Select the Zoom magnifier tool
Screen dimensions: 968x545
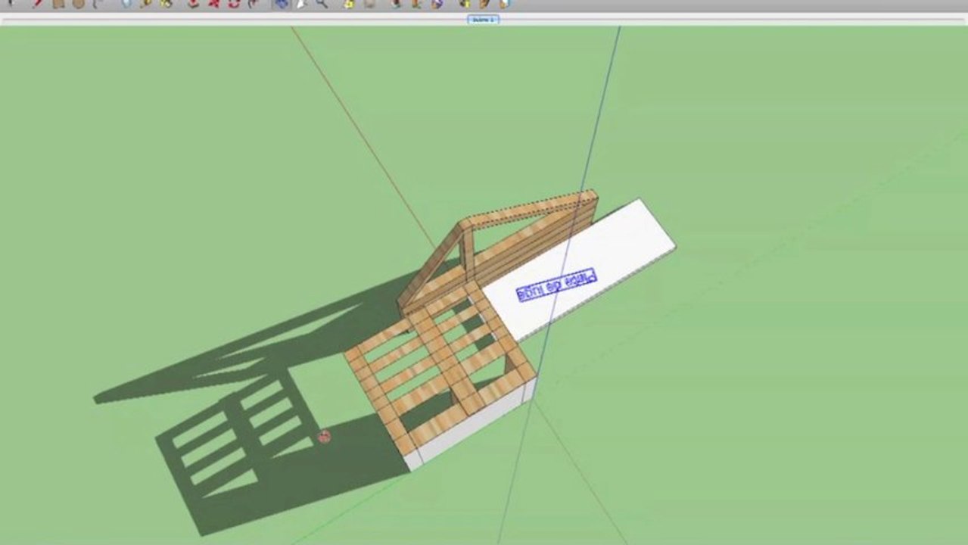coord(322,4)
